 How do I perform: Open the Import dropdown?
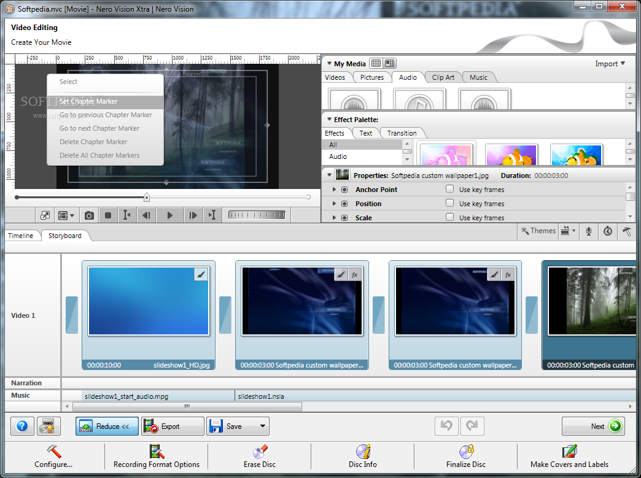[x=610, y=63]
